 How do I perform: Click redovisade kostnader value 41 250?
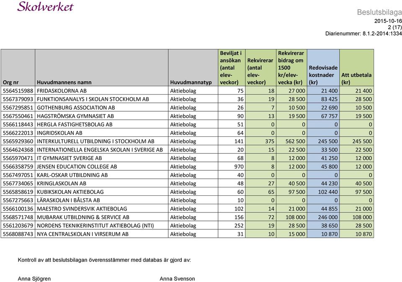(329, 158)
